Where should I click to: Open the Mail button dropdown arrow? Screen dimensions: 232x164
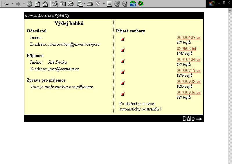click(x=84, y=4)
